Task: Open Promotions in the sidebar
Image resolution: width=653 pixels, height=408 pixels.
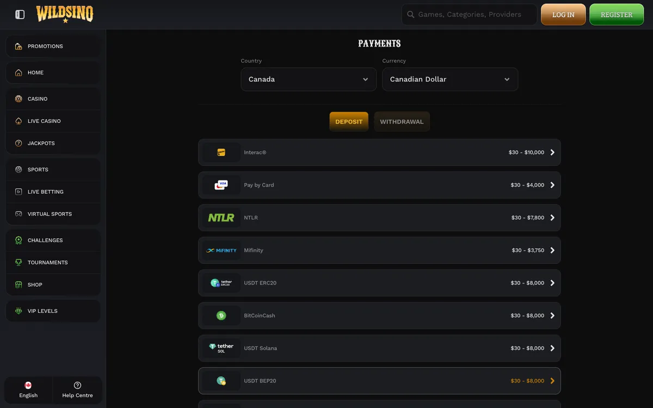Action: pos(53,46)
